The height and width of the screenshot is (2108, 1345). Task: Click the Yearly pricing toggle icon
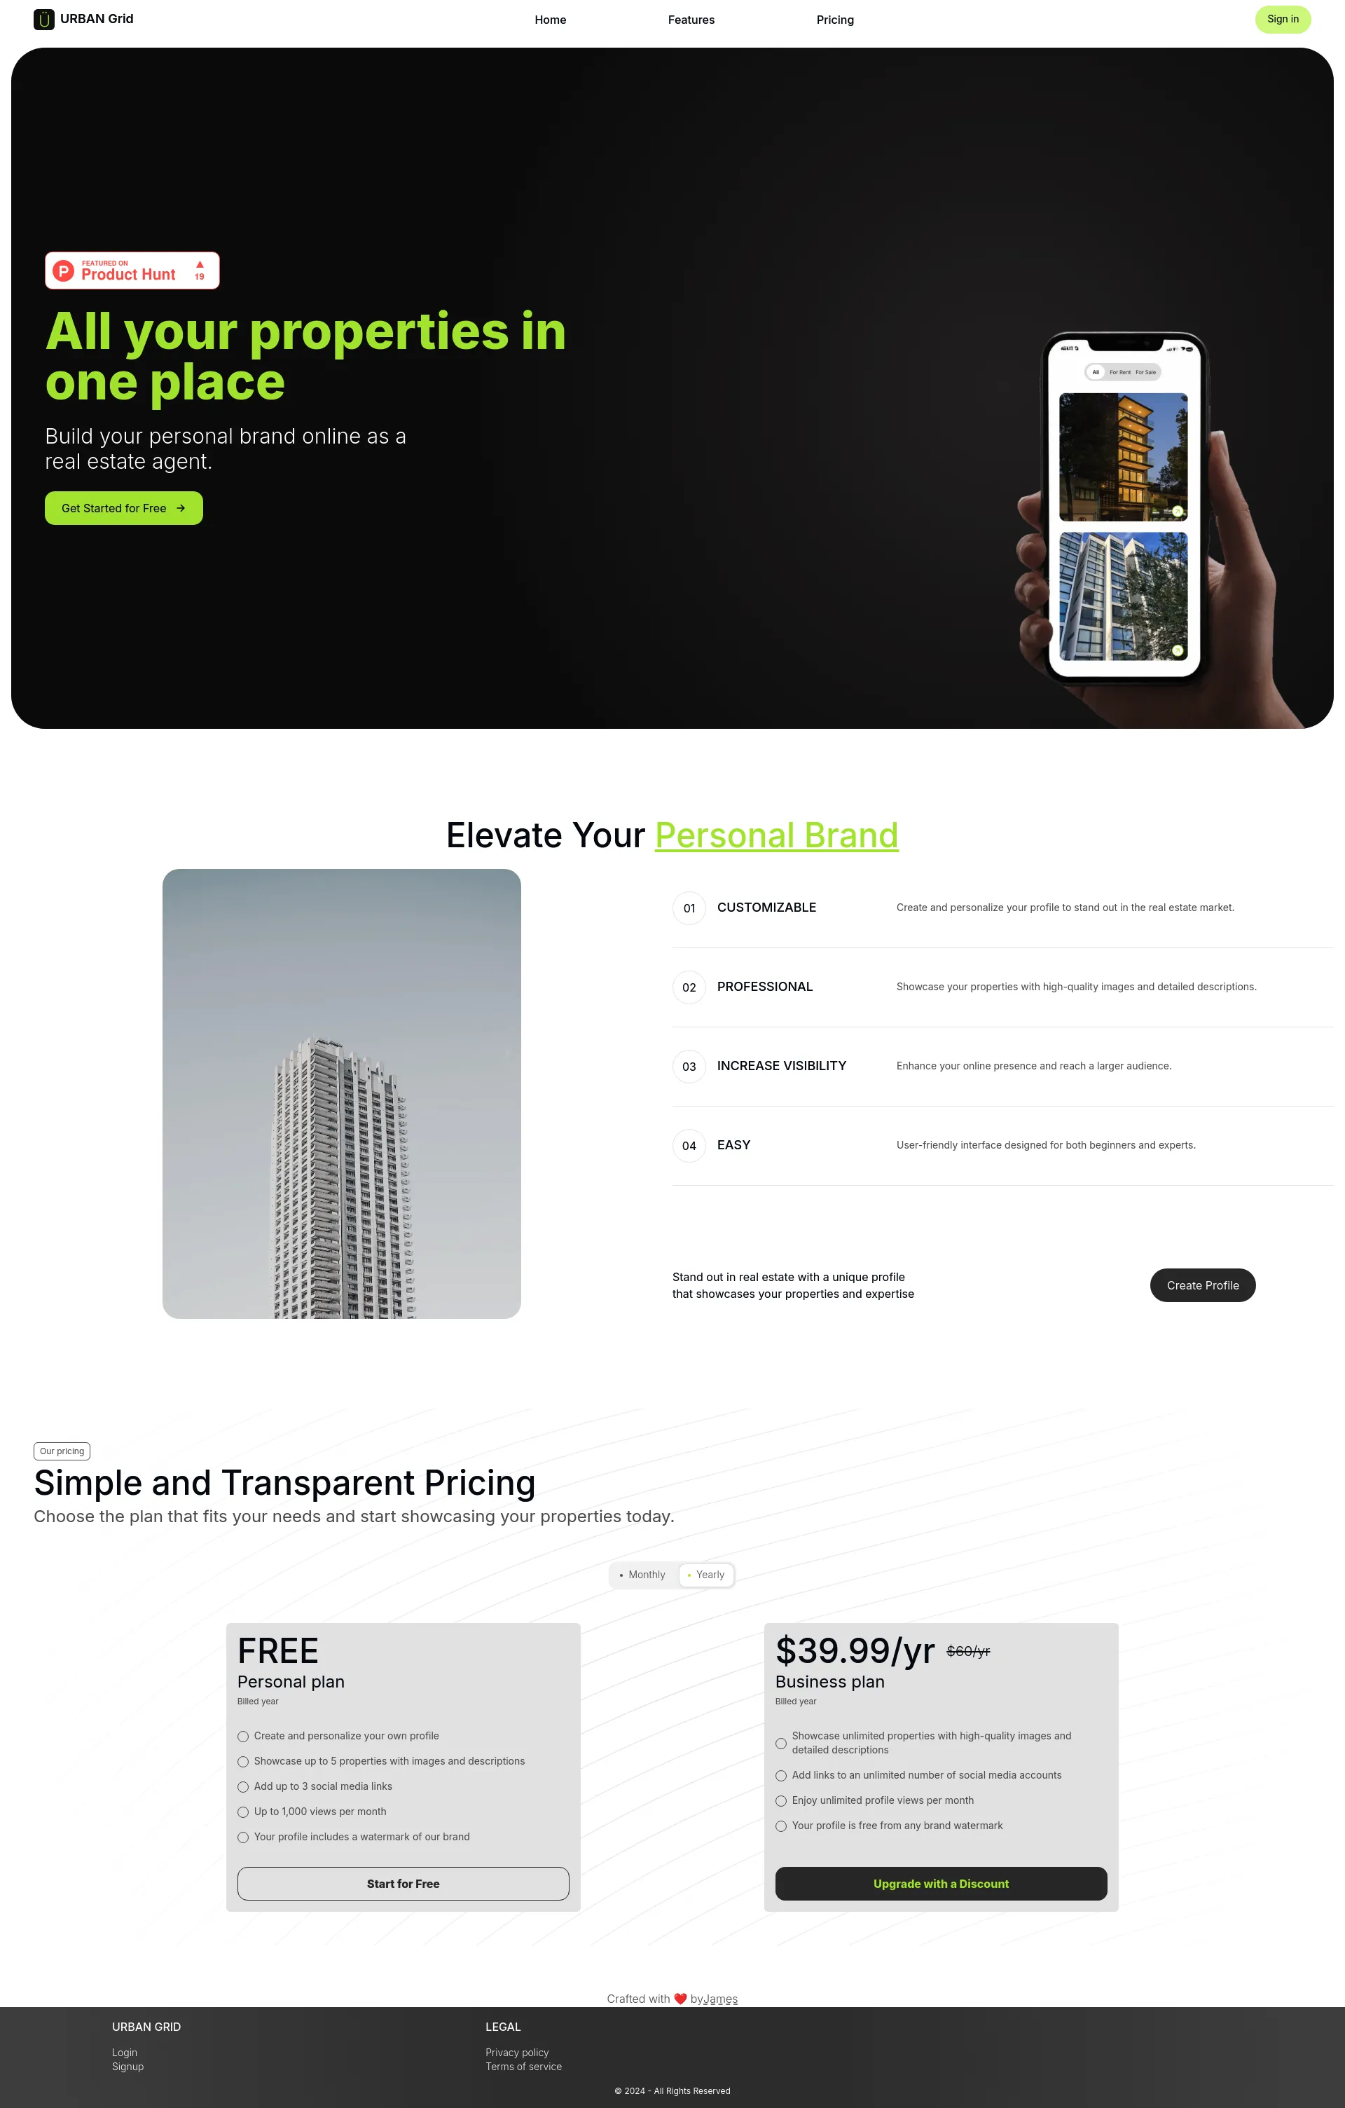click(691, 1575)
